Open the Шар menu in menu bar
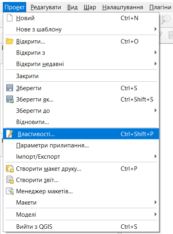 pyautogui.click(x=90, y=7)
